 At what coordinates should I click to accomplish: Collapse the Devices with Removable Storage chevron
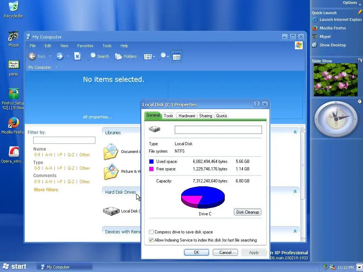[x=295, y=231]
